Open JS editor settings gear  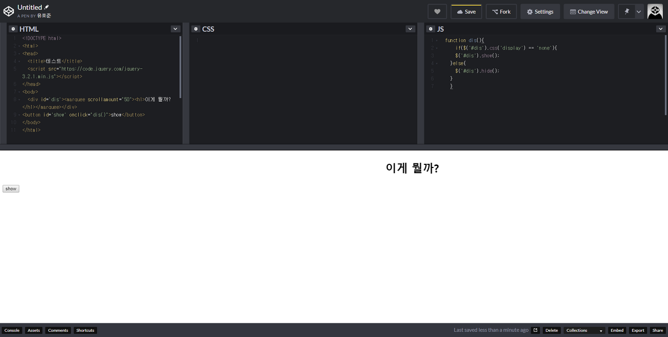431,29
